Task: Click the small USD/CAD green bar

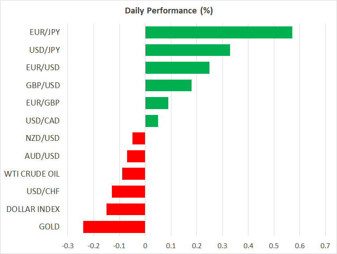Action: [152, 121]
